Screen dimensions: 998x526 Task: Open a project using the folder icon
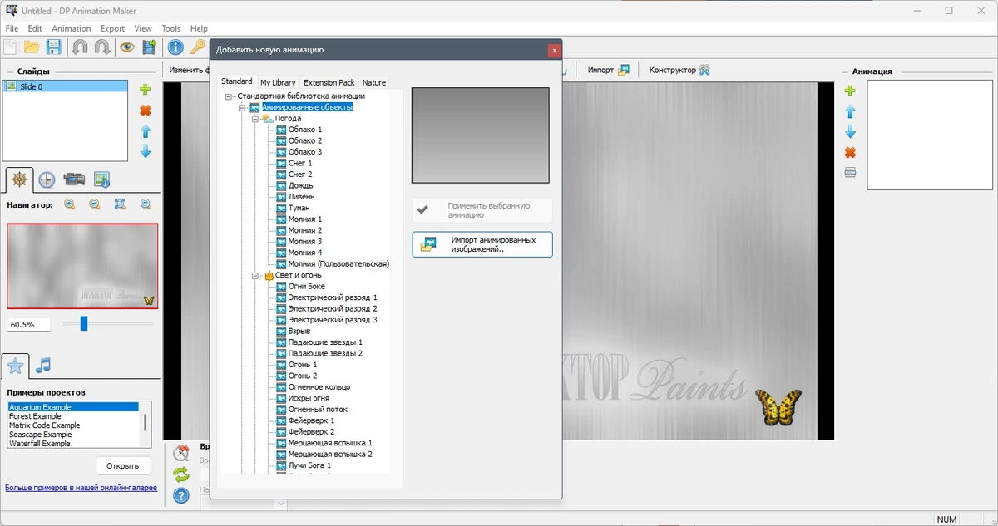coord(32,47)
